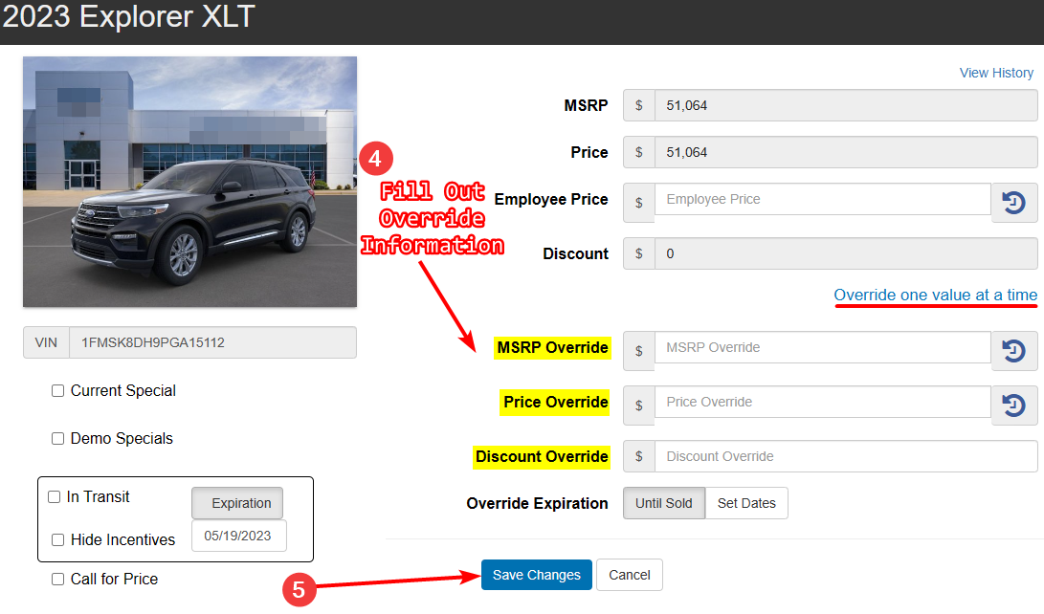Click the Override Expiration label
Screen dimensions: 1044x614
pyautogui.click(x=538, y=504)
